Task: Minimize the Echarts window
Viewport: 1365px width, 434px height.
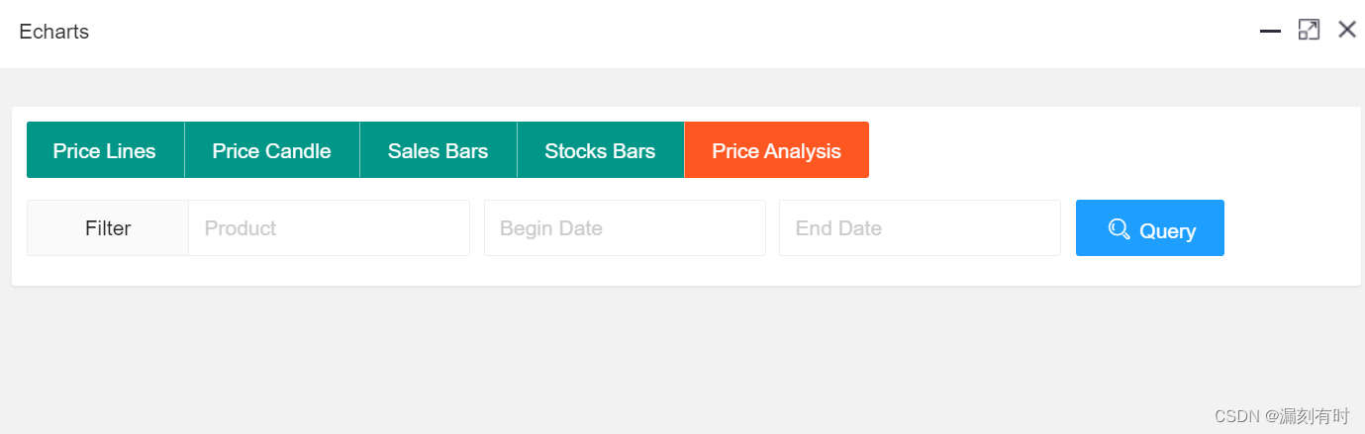Action: (x=1271, y=31)
